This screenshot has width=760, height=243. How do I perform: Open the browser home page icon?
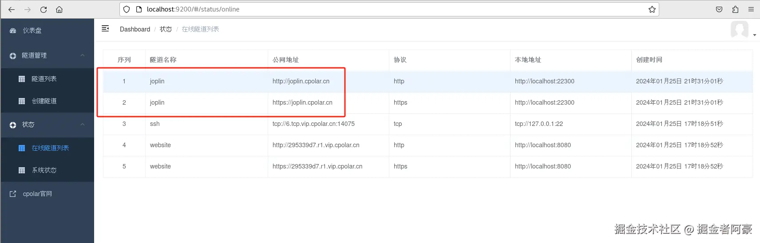click(59, 9)
